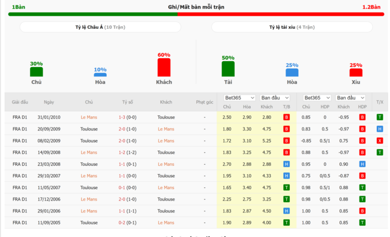Viewport: 390px width, 237px height.
Task: Click the 29/01/2006 date cell
Action: click(x=49, y=211)
